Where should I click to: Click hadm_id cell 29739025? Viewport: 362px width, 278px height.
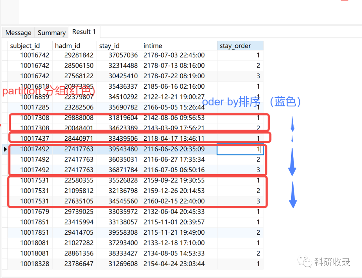click(74, 212)
